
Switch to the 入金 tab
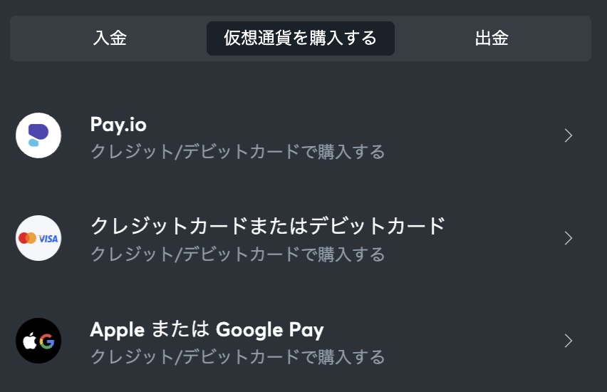click(110, 38)
